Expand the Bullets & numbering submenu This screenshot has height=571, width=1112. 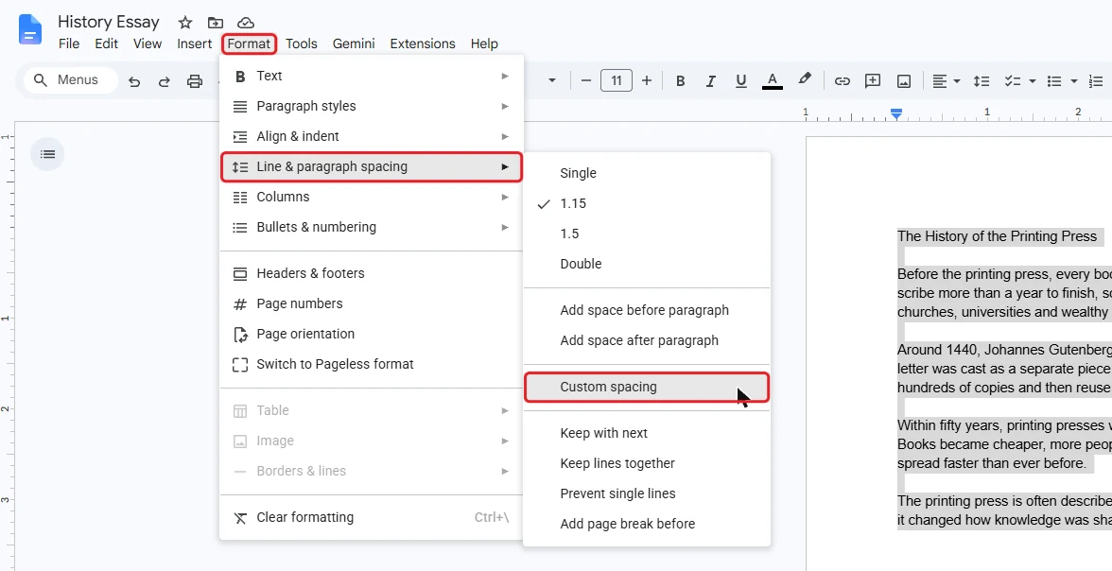click(372, 227)
